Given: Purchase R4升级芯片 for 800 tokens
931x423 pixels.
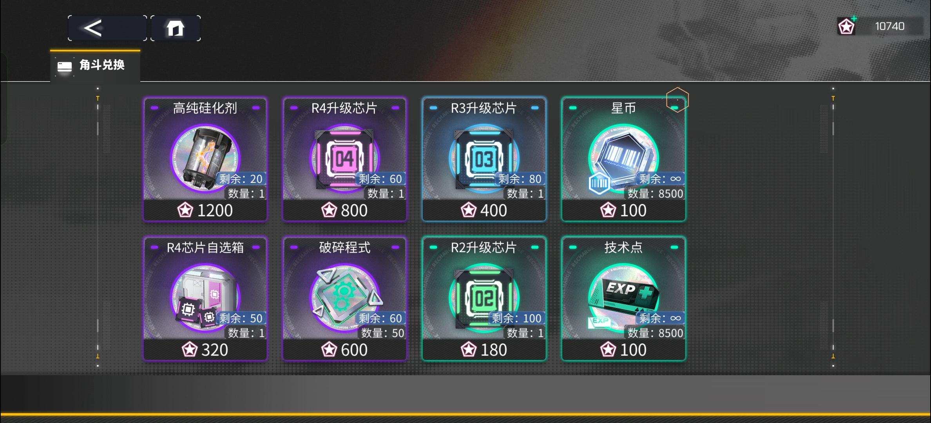Looking at the screenshot, I should coord(344,210).
